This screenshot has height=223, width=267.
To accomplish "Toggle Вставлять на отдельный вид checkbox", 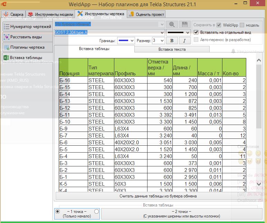I will point(196,32).
